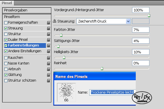This screenshot has width=164, height=109.
Task: Check the Nasse Kanten checkbox
Action: pos(6,63)
